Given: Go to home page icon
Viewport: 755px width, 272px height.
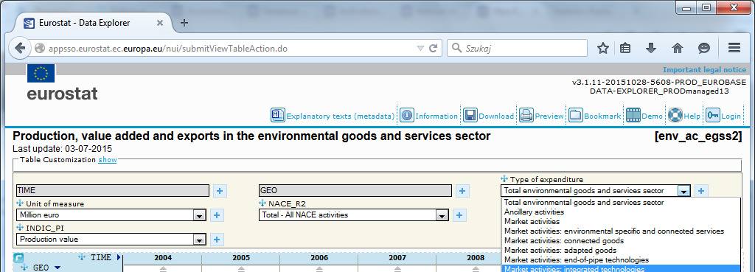Looking at the screenshot, I should click(678, 48).
